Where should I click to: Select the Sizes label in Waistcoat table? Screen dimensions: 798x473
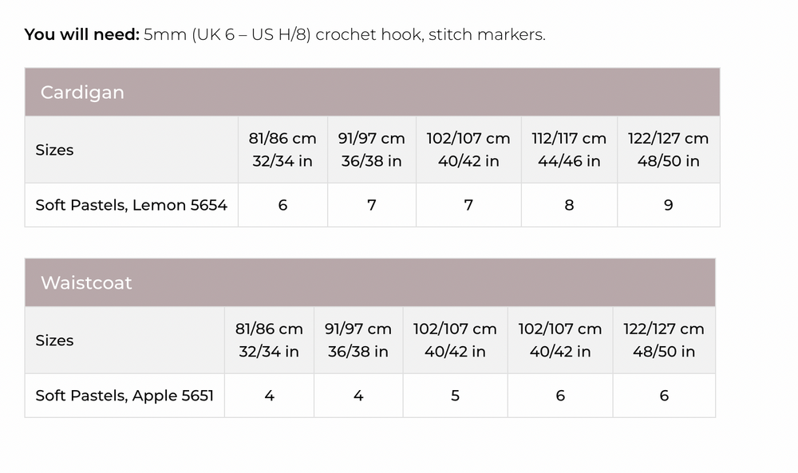click(x=54, y=341)
